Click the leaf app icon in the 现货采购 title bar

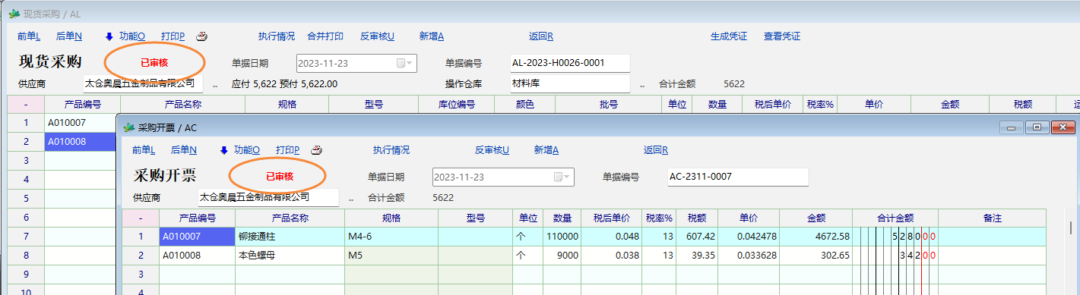(13, 14)
